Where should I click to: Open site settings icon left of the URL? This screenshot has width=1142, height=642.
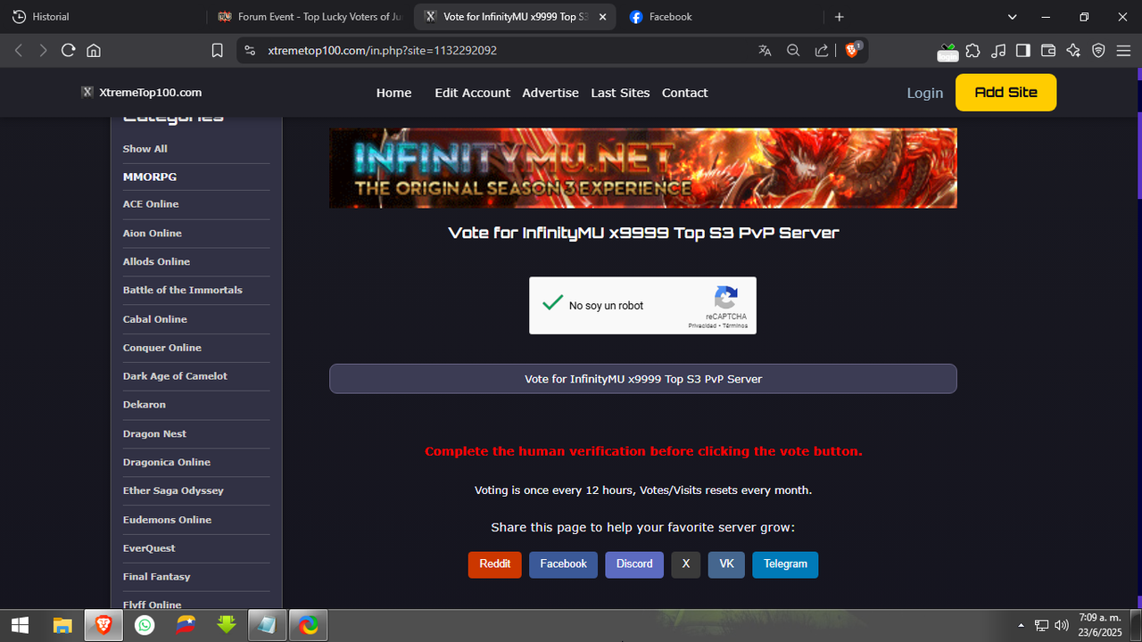250,51
